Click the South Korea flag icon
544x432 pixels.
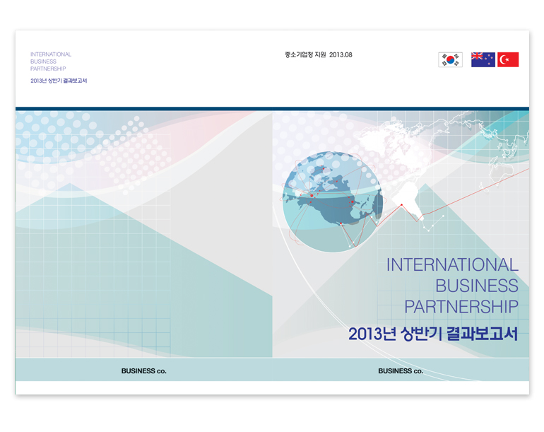point(450,59)
